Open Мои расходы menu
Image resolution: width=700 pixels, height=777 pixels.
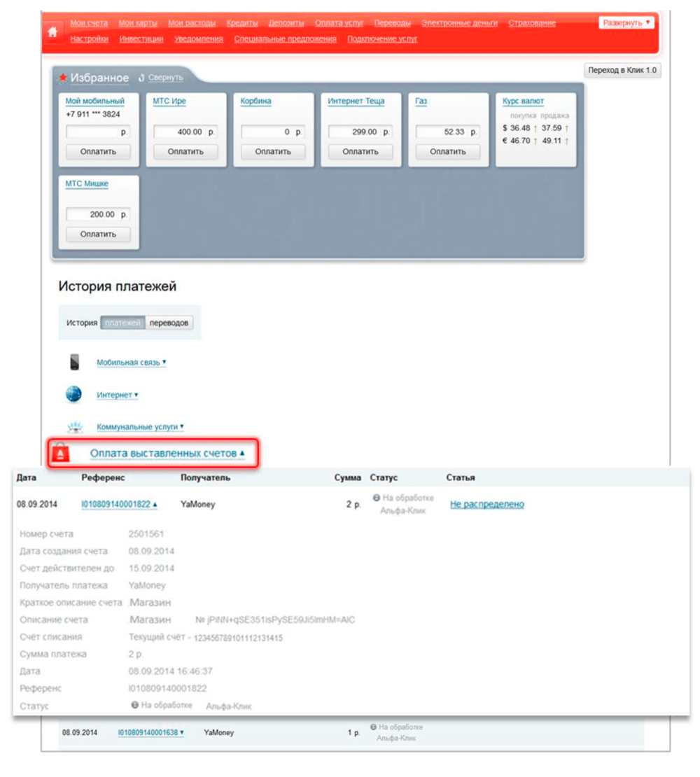pos(192,23)
